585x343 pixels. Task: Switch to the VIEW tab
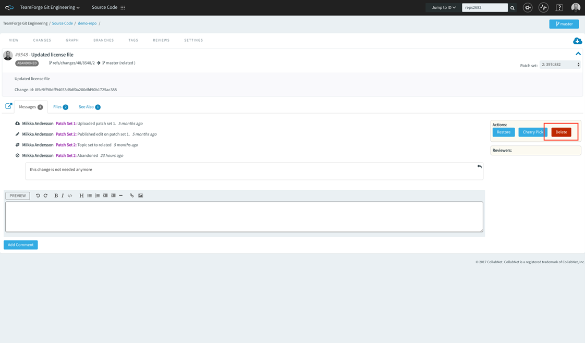coord(14,40)
